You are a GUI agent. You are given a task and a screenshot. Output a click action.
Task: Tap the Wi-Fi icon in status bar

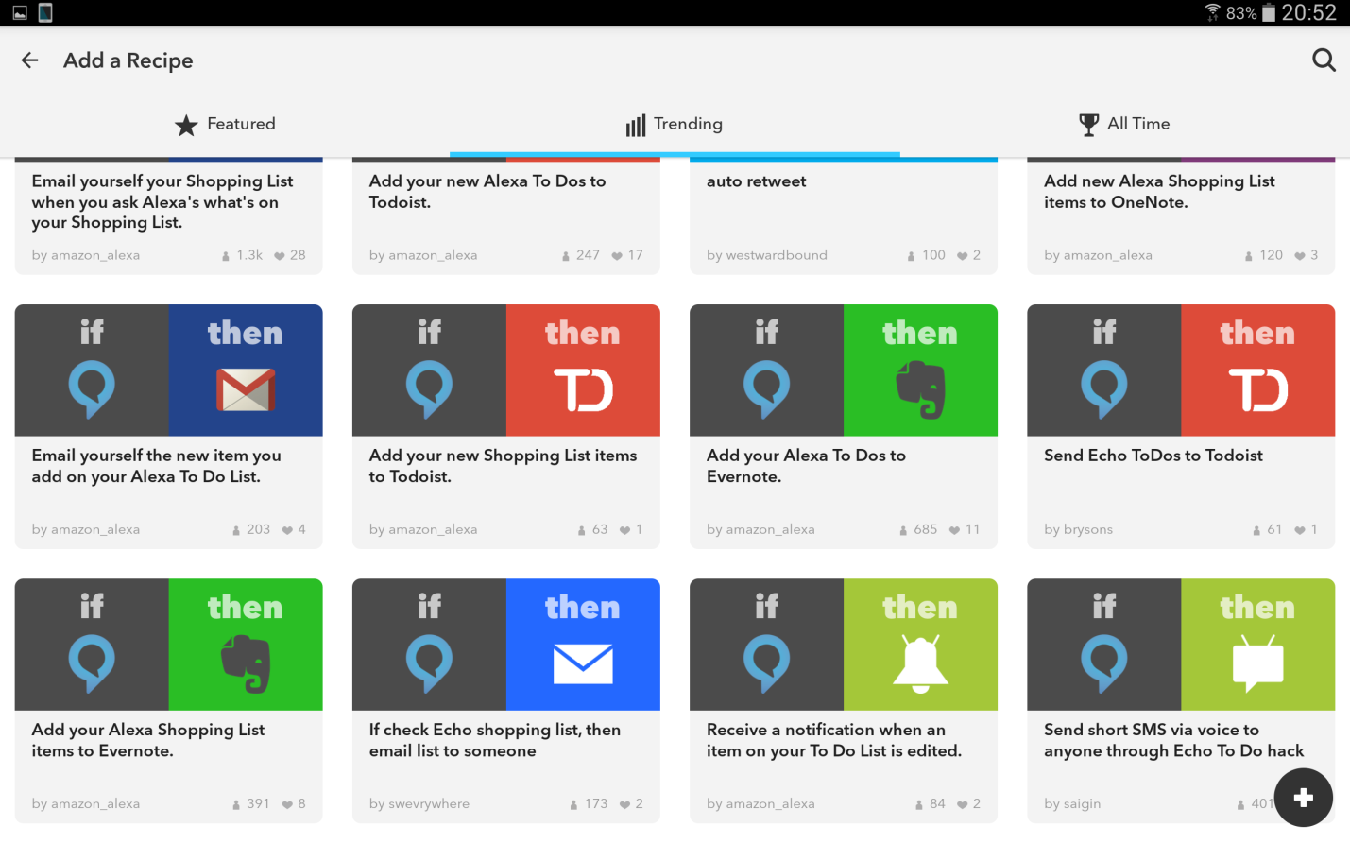[1212, 12]
